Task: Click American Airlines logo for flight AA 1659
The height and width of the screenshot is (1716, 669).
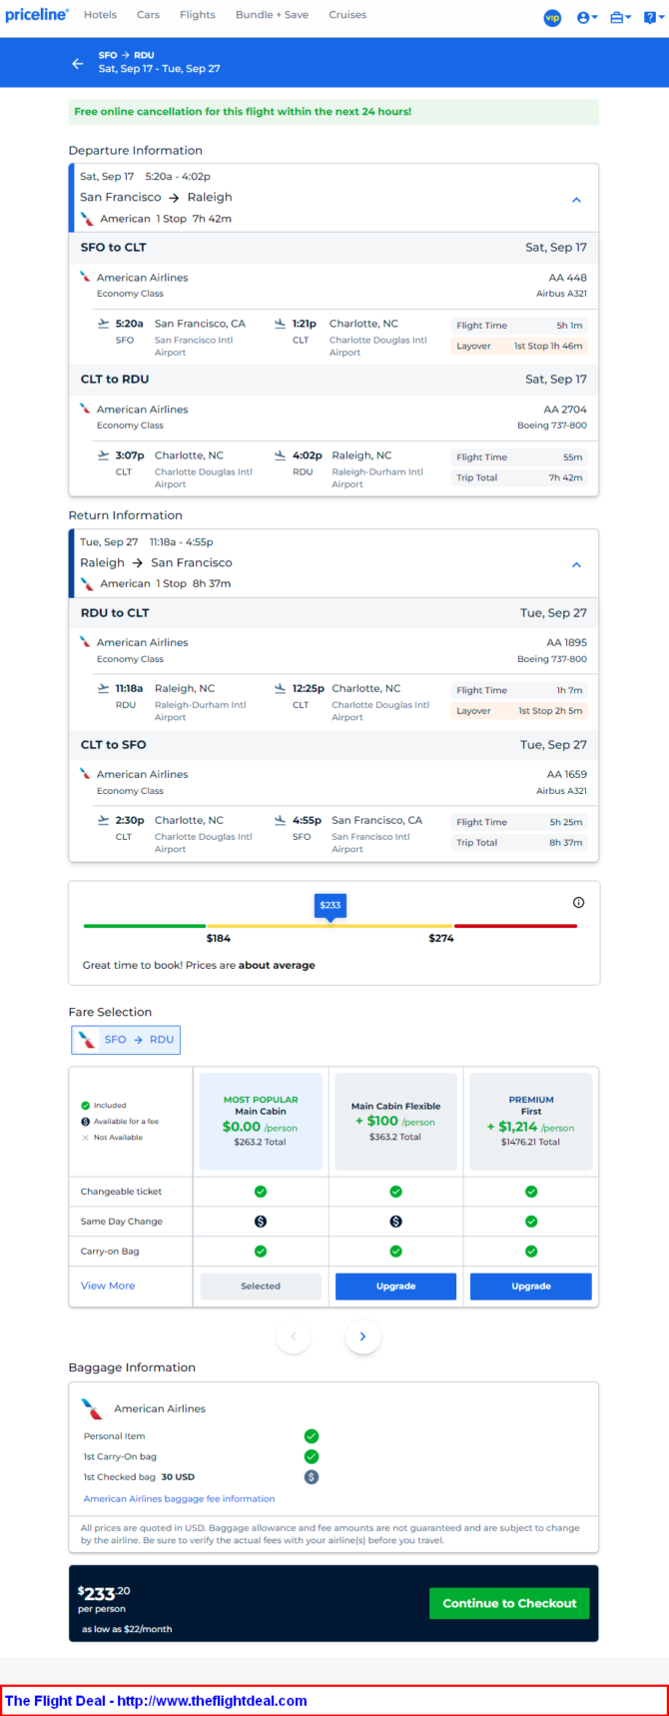Action: (x=85, y=773)
